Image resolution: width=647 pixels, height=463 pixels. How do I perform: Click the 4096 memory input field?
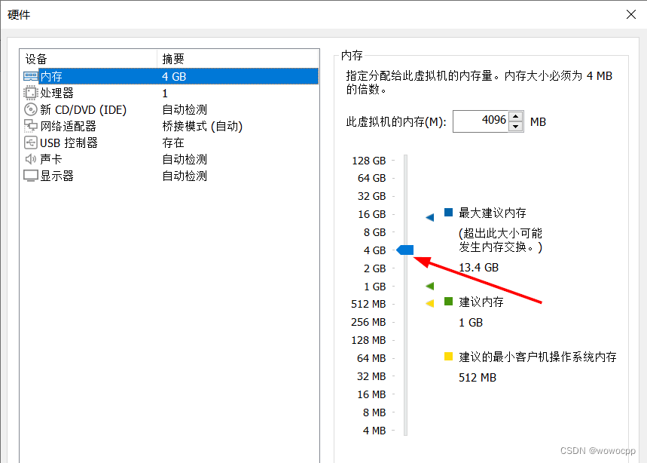481,121
